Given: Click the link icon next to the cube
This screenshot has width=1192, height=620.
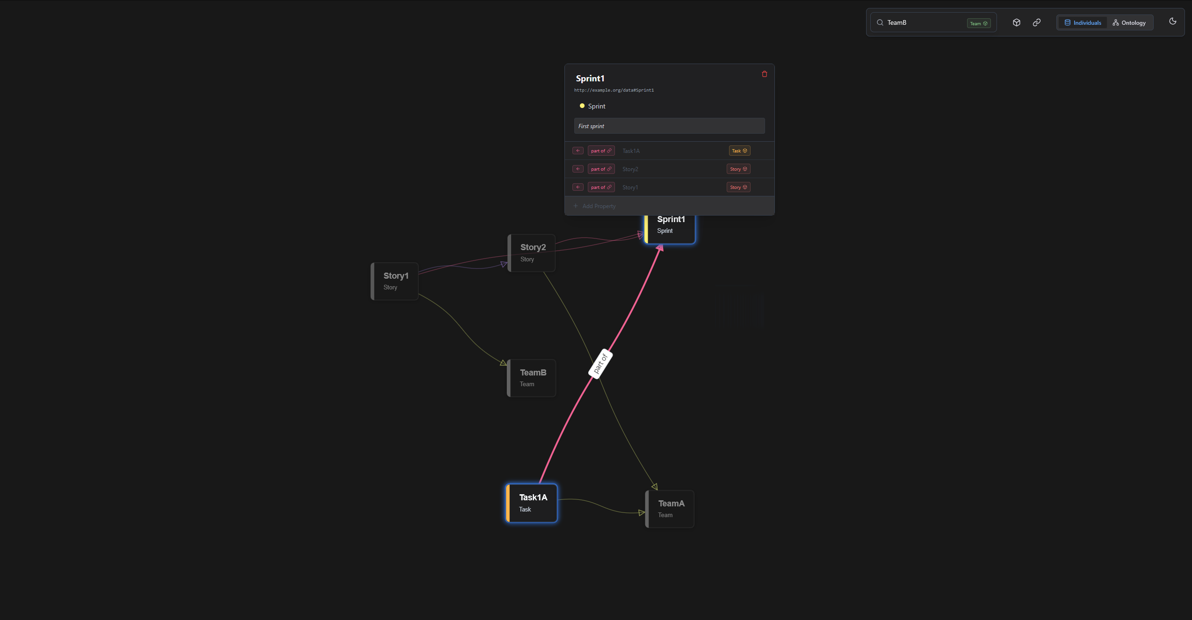Looking at the screenshot, I should [x=1036, y=22].
